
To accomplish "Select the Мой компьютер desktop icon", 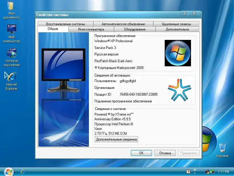I will coord(11,34).
